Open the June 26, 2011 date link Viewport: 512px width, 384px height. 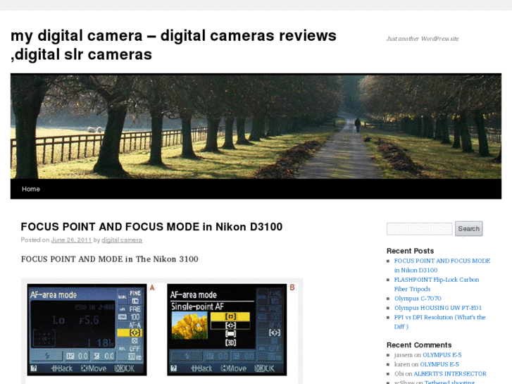click(71, 240)
